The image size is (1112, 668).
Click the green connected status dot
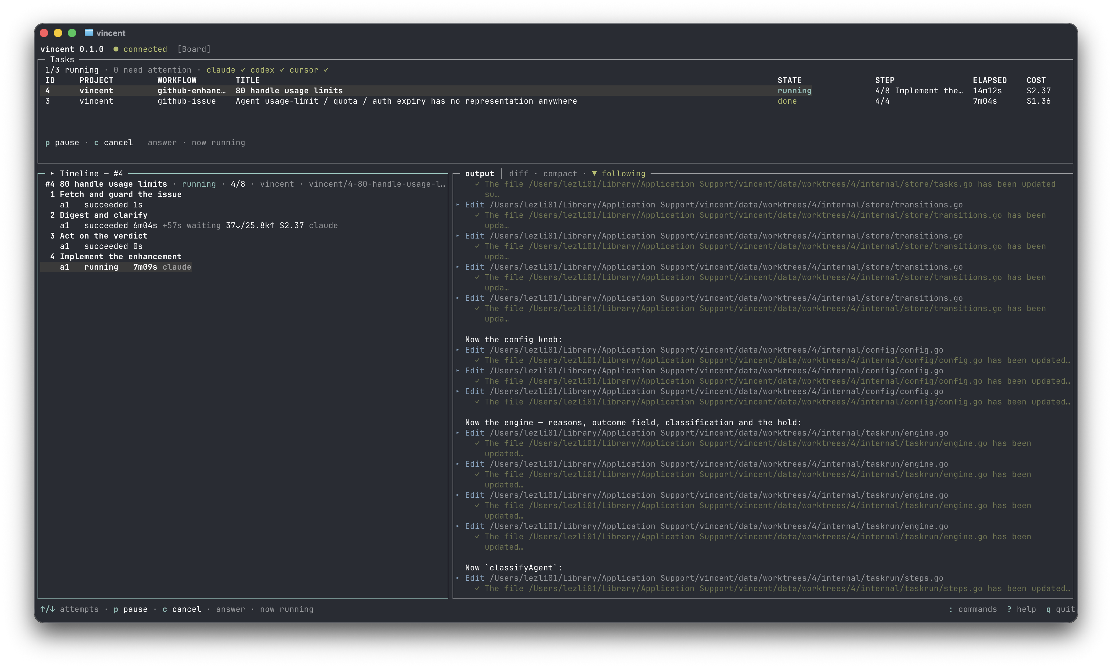click(116, 49)
